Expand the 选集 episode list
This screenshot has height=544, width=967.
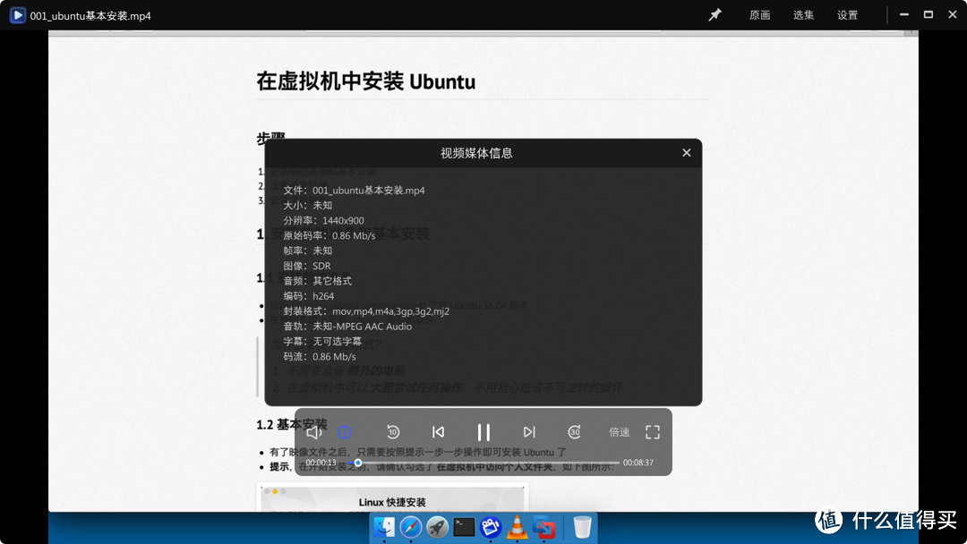pyautogui.click(x=803, y=15)
